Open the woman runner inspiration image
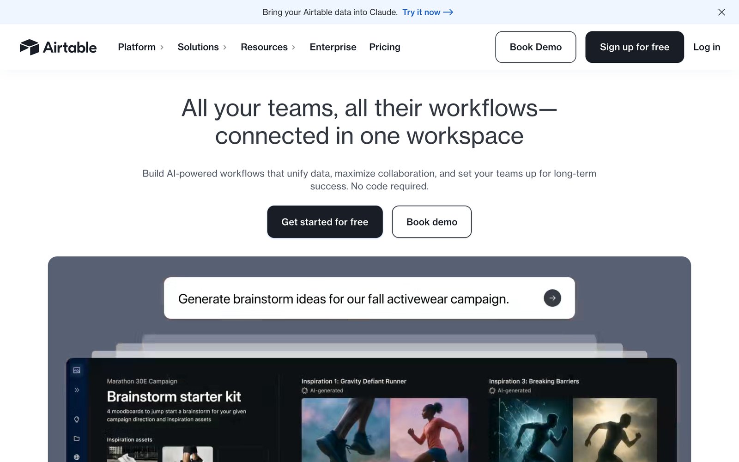Screen dimensions: 739x462 point(429,430)
